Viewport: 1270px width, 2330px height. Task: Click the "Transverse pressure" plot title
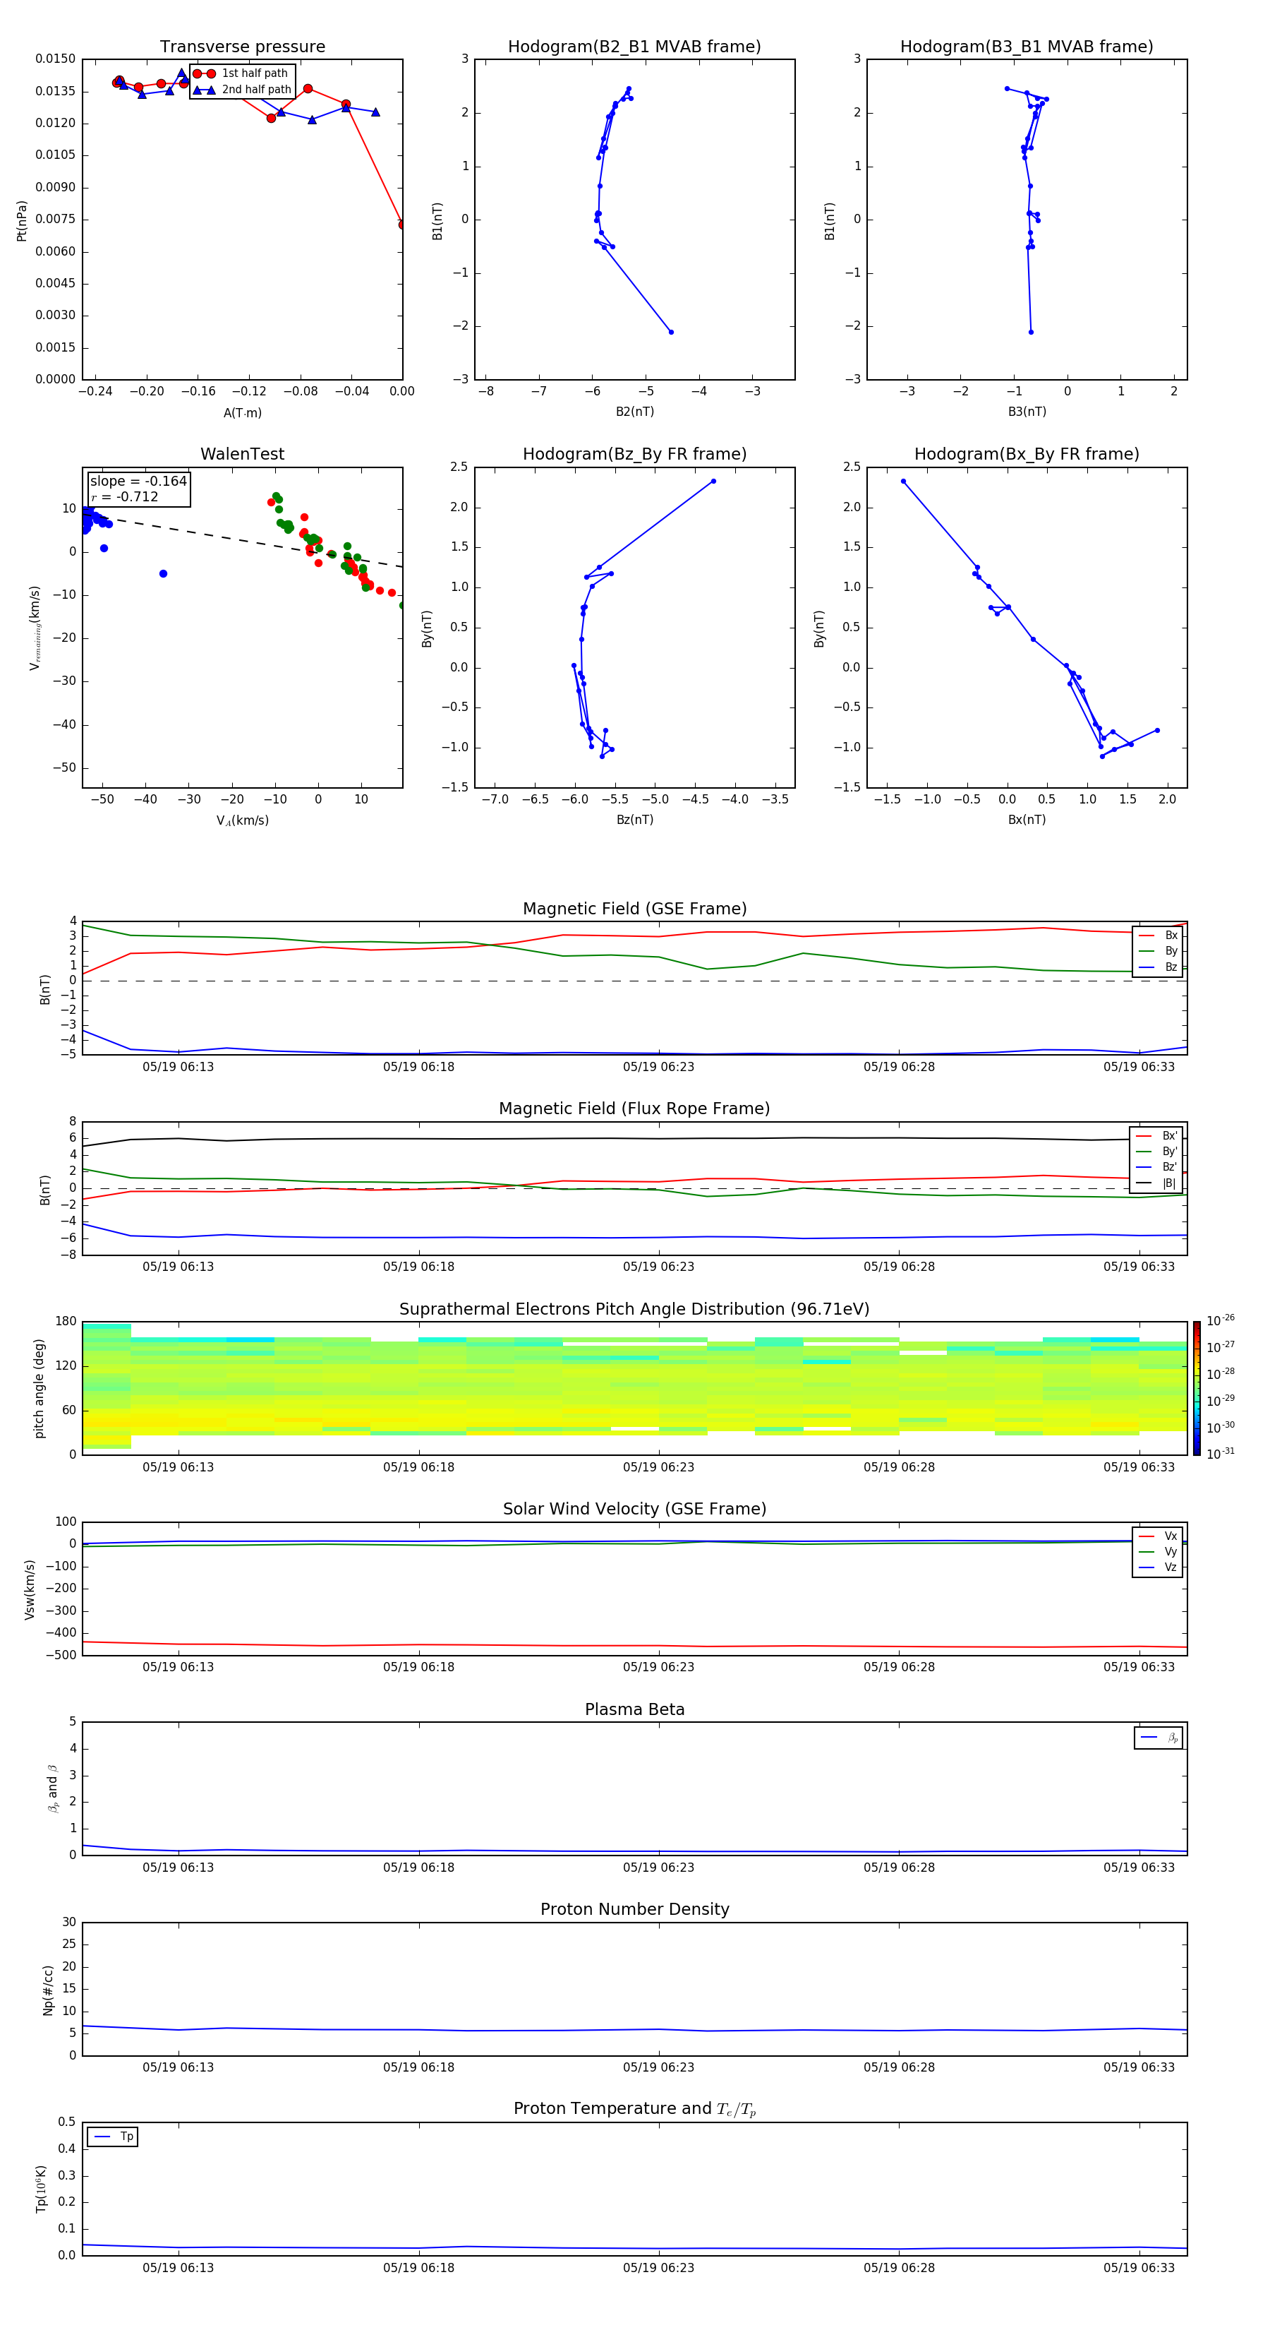click(x=242, y=46)
